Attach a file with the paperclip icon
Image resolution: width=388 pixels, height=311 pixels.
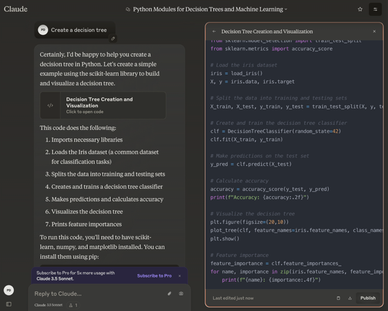tap(170, 294)
